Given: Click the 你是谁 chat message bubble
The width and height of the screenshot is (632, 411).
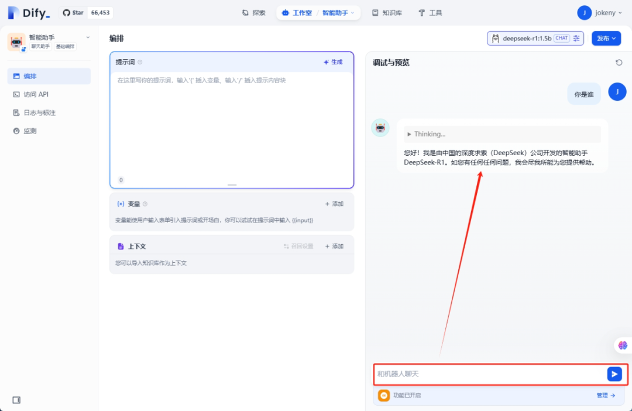Looking at the screenshot, I should pos(584,94).
